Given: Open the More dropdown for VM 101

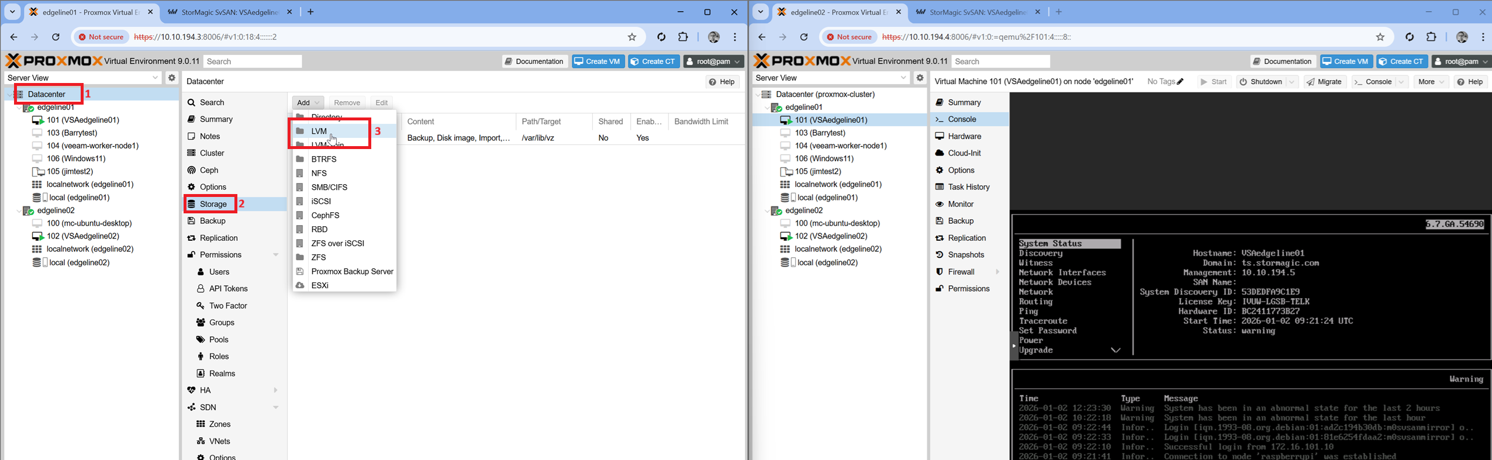Looking at the screenshot, I should pos(1431,82).
